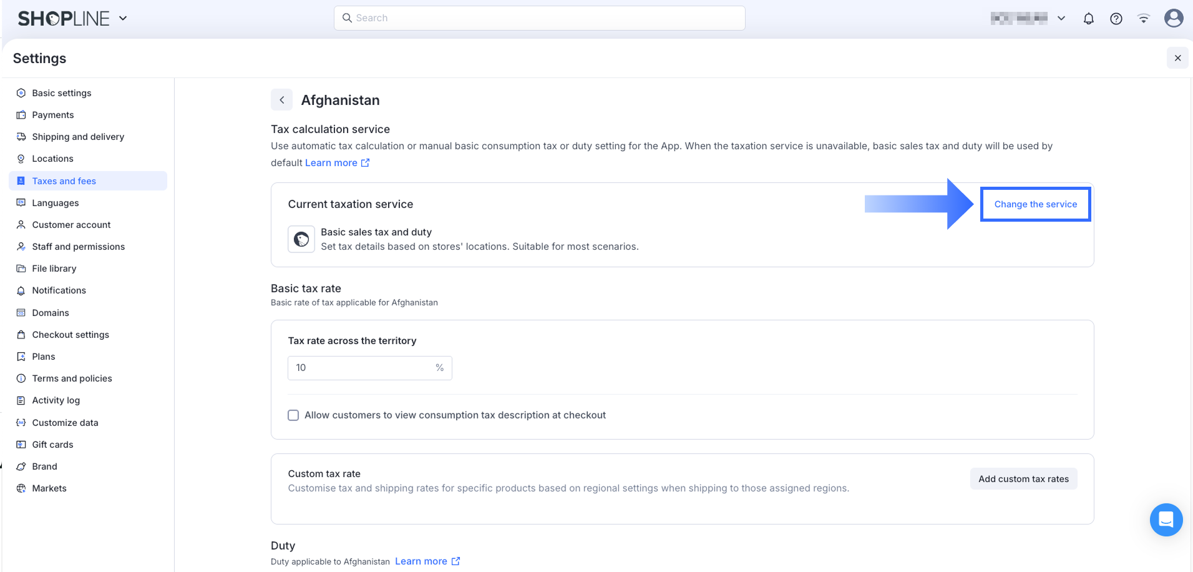Select Checkout settings in sidebar
Viewport: 1193px width, 572px height.
[x=71, y=335]
